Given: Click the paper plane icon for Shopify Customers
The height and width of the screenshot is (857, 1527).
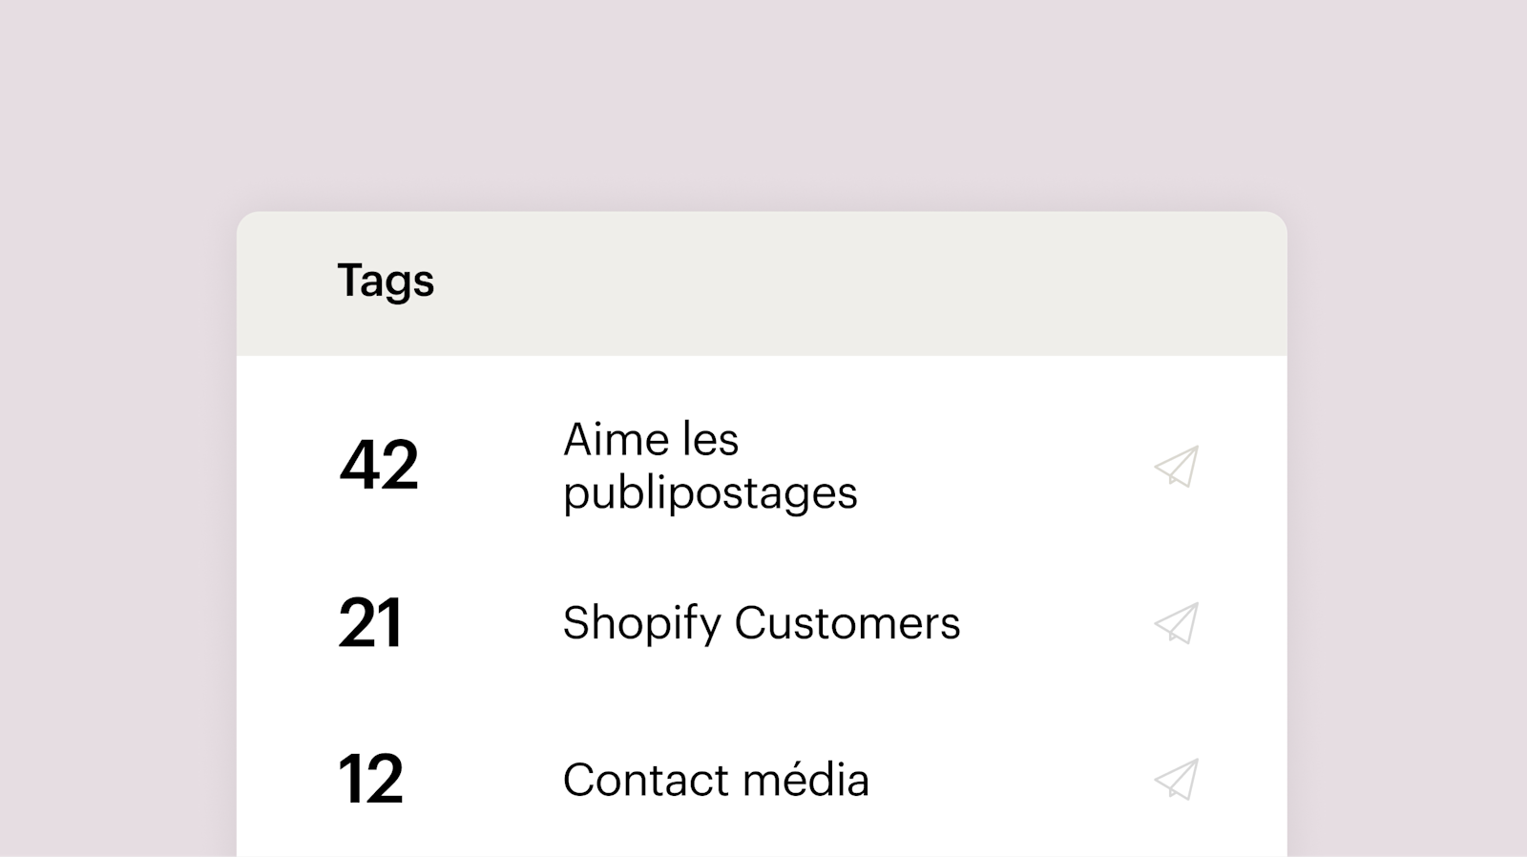Looking at the screenshot, I should point(1176,623).
